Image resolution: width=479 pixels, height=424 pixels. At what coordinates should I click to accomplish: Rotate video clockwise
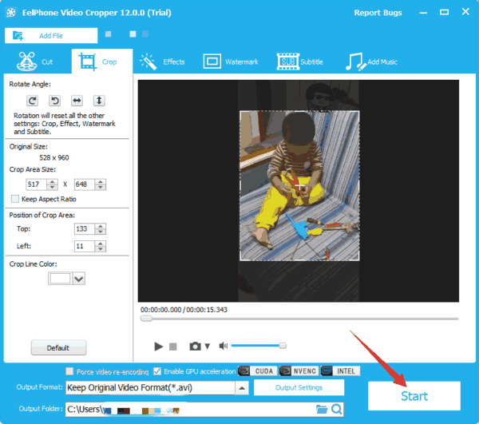tap(32, 101)
